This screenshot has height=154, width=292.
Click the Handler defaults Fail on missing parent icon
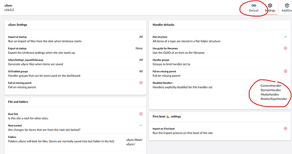[x=286, y=71]
